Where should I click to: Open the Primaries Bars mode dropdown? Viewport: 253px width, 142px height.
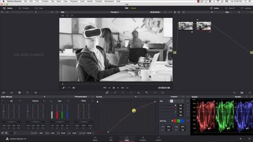(x=82, y=97)
